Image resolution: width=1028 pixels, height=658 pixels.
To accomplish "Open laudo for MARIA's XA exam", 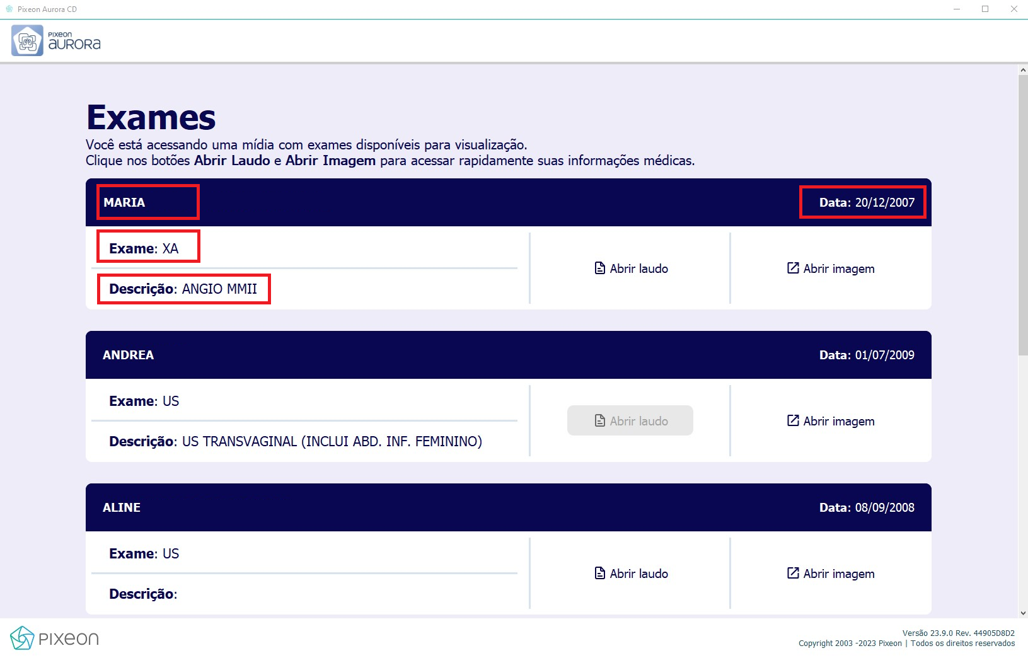I will click(630, 268).
